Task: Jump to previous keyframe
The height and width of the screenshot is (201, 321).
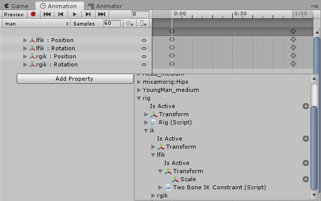Action: pyautogui.click(x=60, y=14)
